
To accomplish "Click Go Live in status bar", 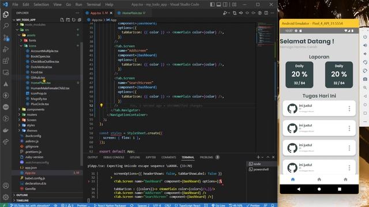I will [x=219, y=205].
